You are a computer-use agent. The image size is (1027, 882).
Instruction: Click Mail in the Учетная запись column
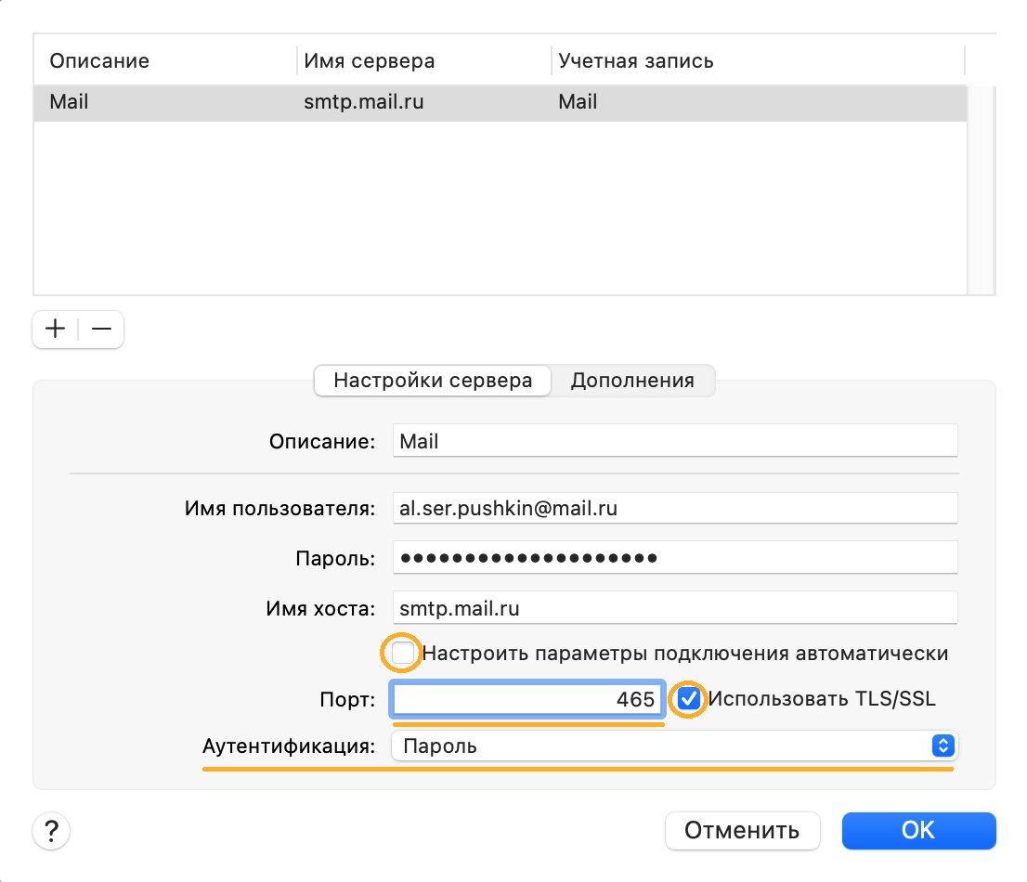point(578,102)
